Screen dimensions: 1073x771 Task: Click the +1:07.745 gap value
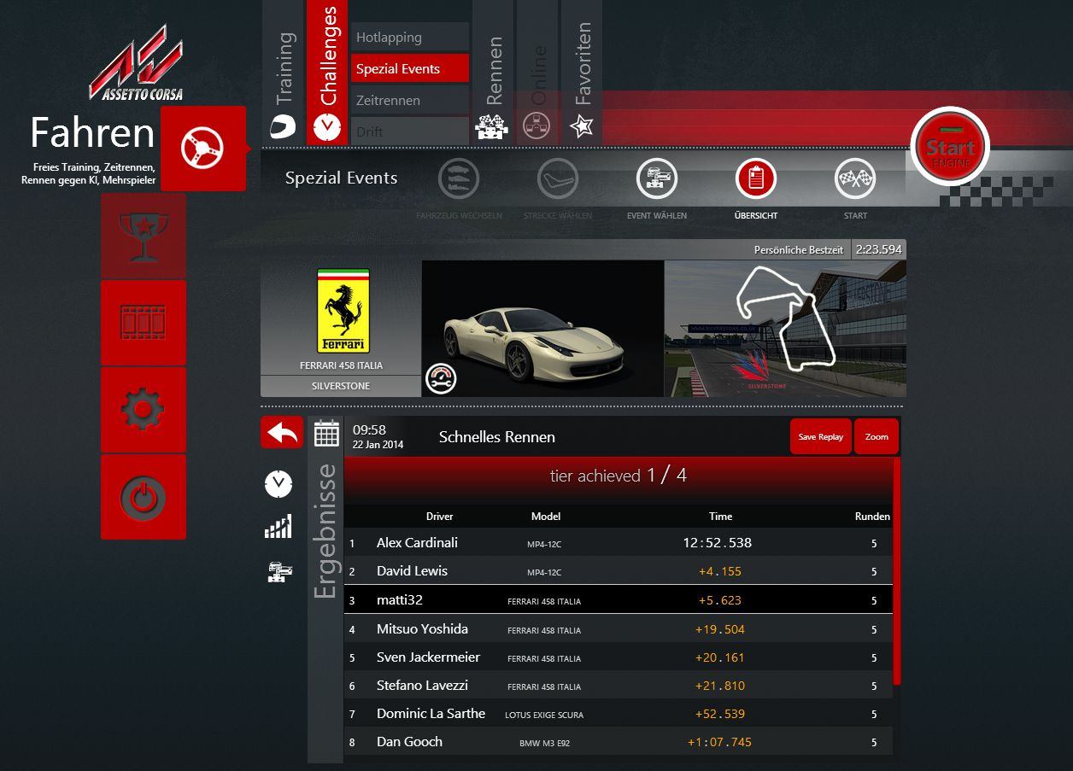click(x=719, y=742)
